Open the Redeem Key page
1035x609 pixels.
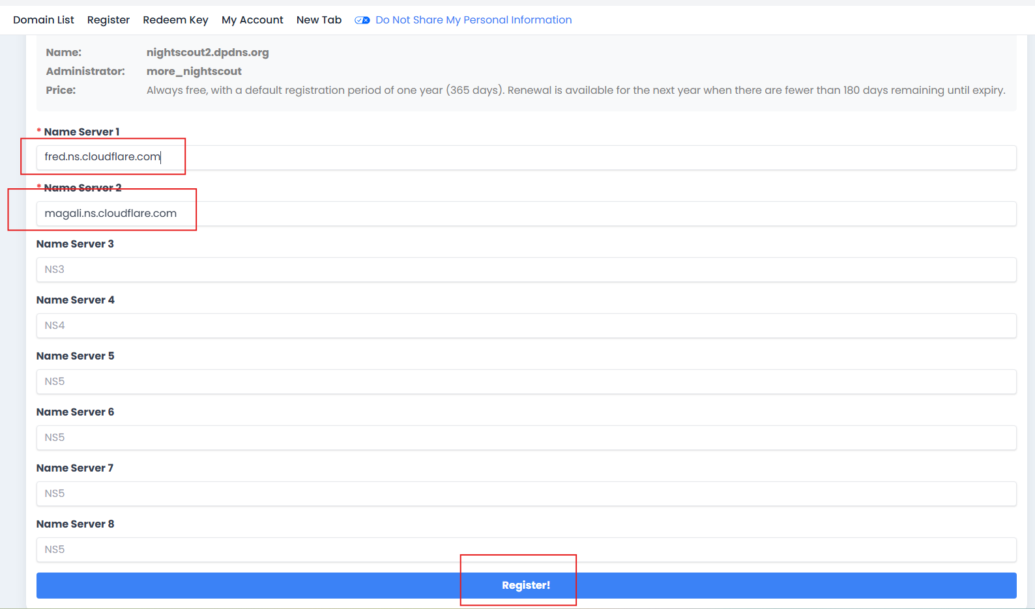coord(175,20)
